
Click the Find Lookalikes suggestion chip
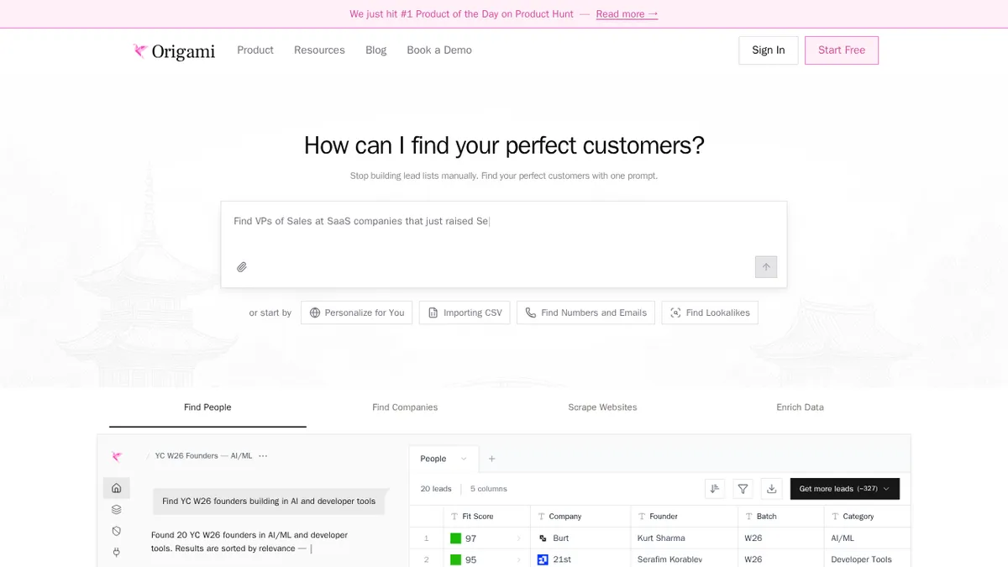click(710, 312)
